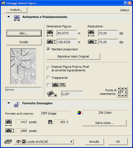The image size is (133, 148).
Task: Uncheck Mantieni proporzioni checkbox
Action: coord(48,49)
